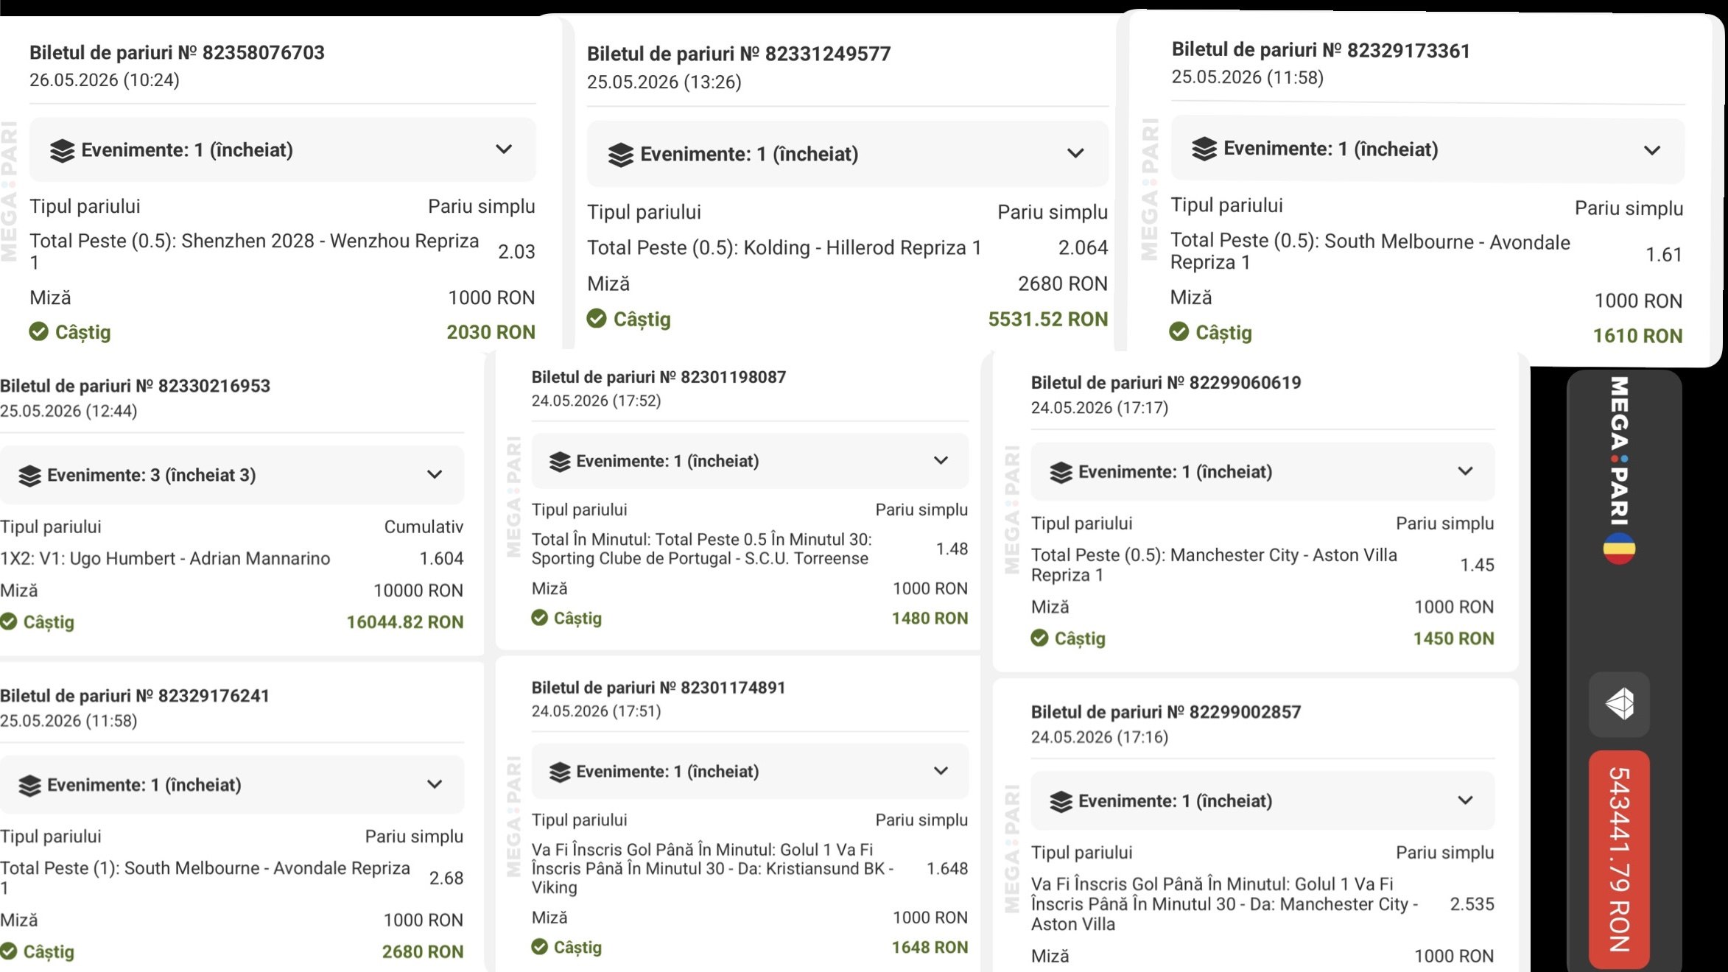Click the green checkmark beside 16044.82 RON winnings
Screen dimensions: 1728x972
click(x=9, y=622)
